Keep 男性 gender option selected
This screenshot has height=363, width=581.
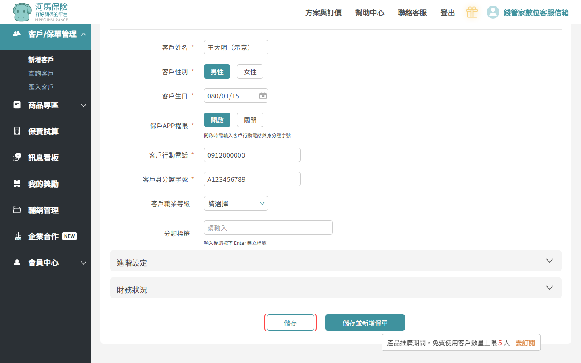pyautogui.click(x=217, y=71)
